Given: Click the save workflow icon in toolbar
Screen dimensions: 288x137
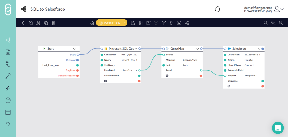Looking at the screenshot, I should pos(133,23).
